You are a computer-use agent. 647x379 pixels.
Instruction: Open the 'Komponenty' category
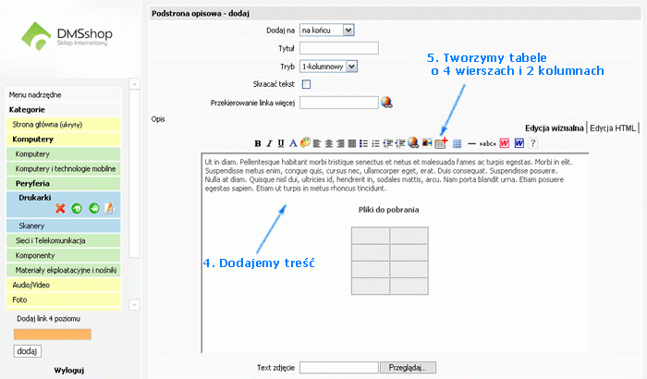click(x=64, y=255)
